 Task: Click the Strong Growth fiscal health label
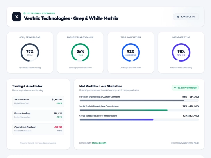(99, 143)
